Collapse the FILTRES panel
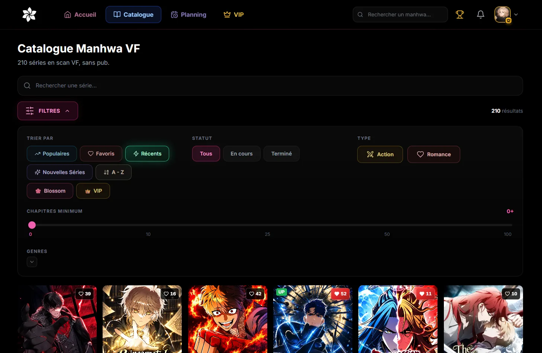The image size is (542, 353). coord(48,111)
